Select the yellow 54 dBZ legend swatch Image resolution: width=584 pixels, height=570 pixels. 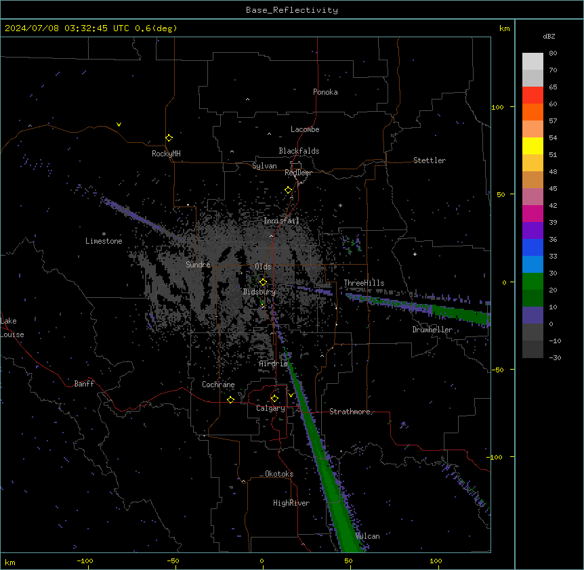coord(533,146)
